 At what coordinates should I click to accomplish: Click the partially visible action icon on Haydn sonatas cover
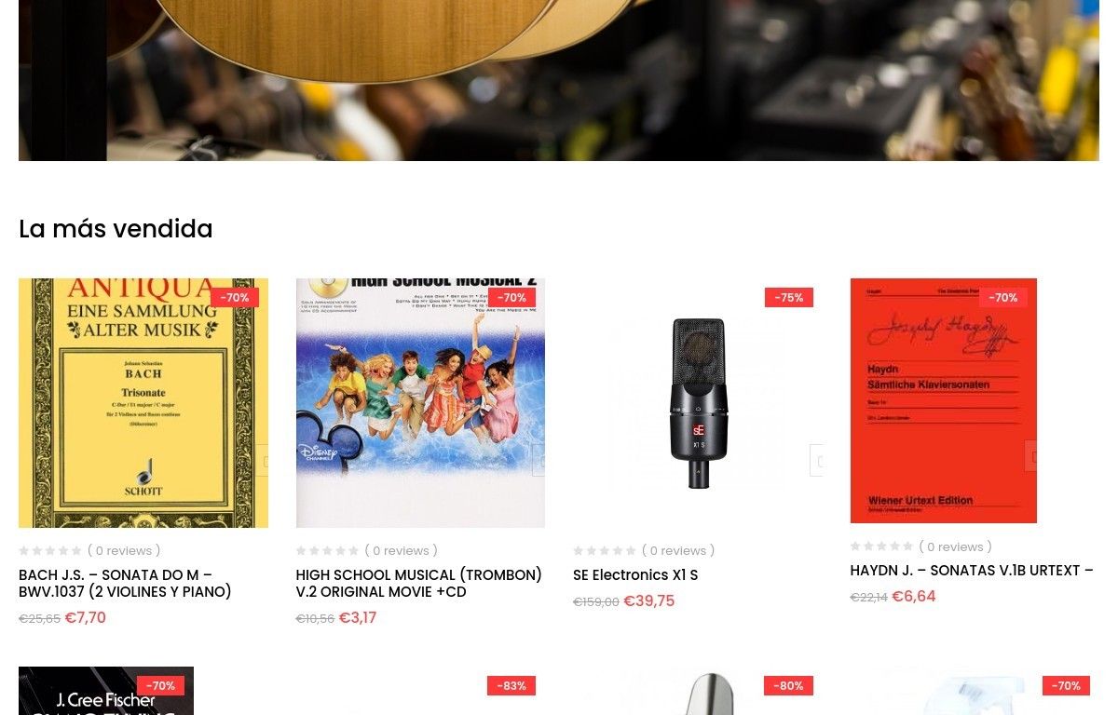(x=1030, y=456)
